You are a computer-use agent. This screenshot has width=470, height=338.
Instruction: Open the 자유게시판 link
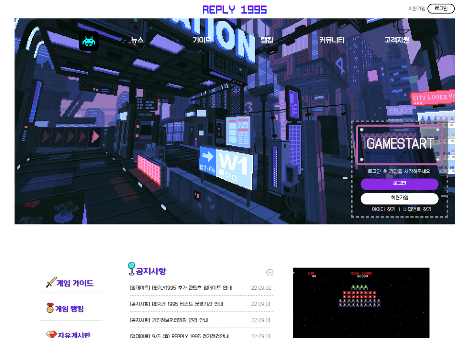74,335
